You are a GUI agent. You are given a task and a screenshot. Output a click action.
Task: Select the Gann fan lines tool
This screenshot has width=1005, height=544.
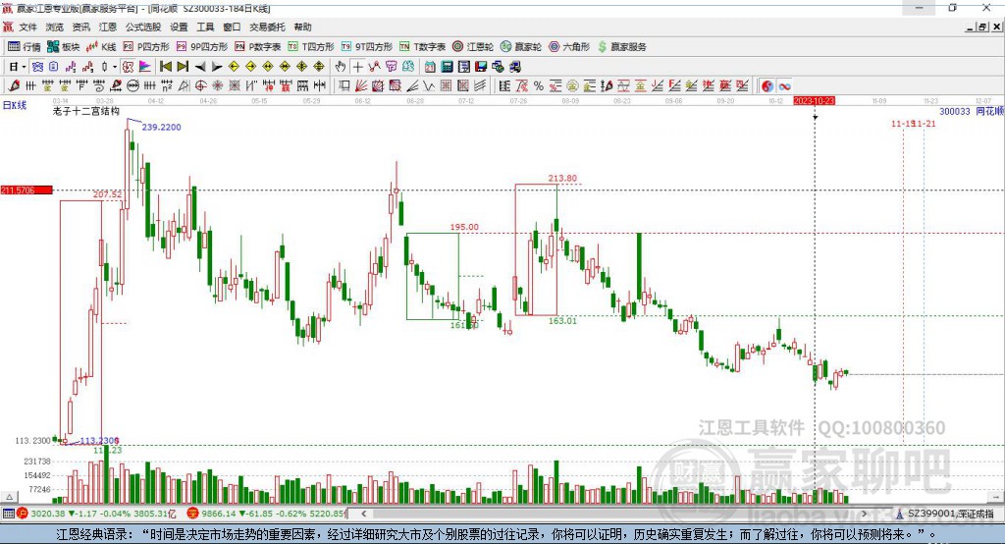(361, 85)
